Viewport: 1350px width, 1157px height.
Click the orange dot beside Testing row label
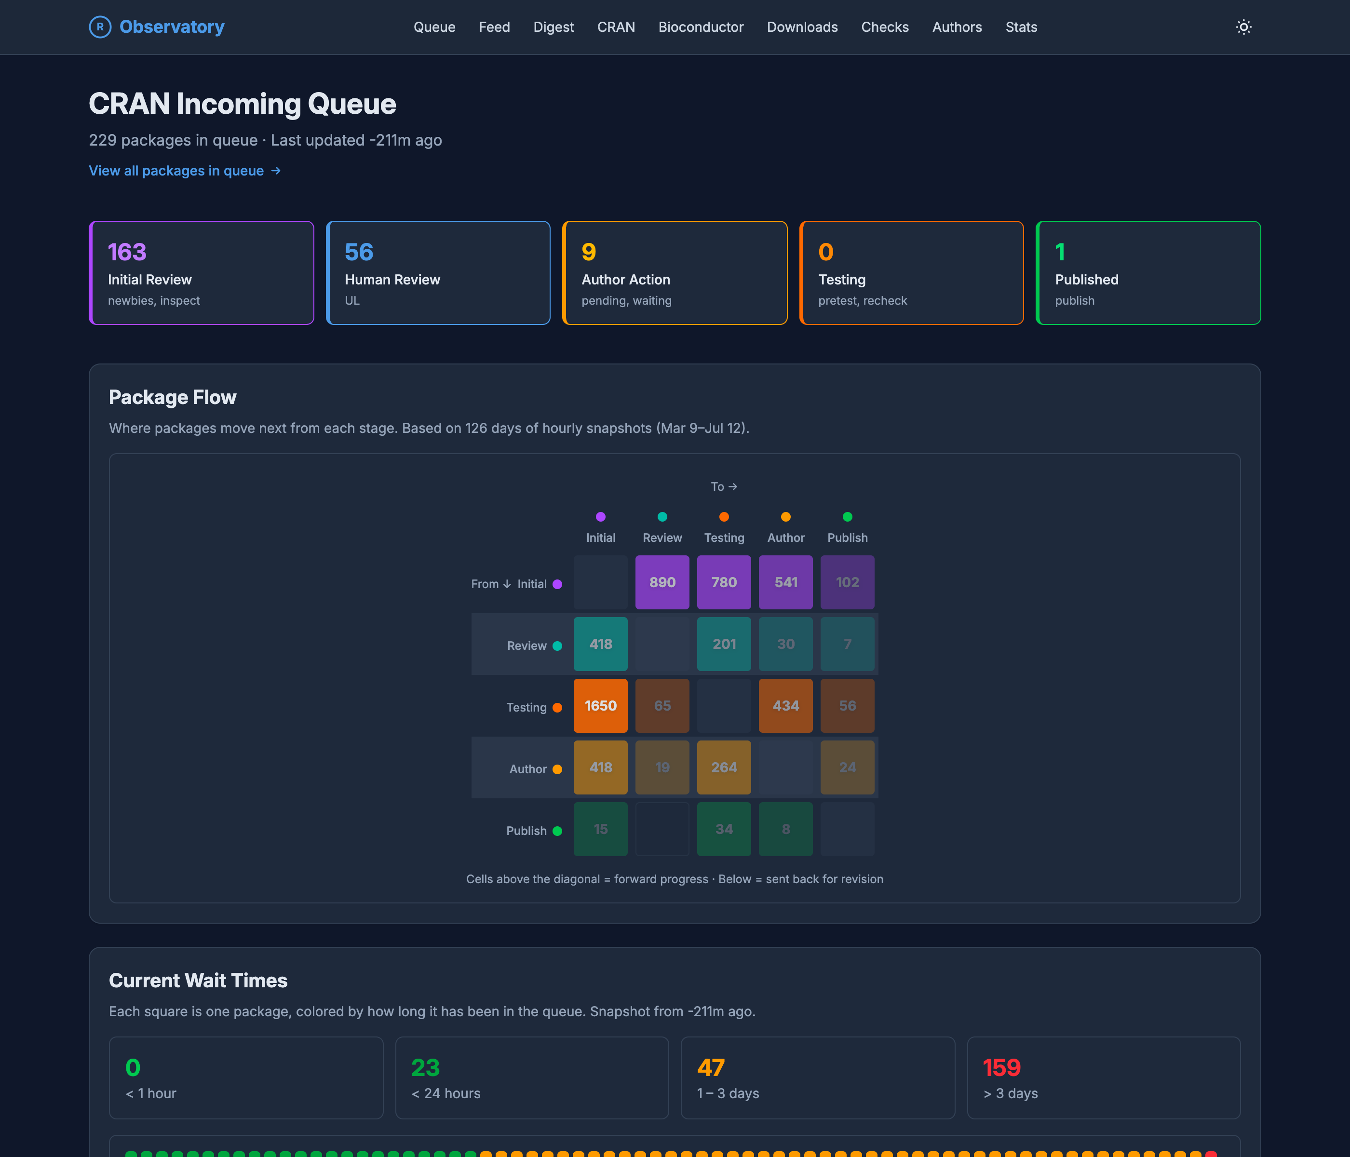[557, 708]
